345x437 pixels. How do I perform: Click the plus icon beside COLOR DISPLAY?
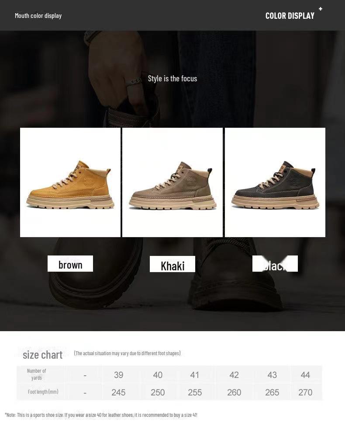[321, 9]
